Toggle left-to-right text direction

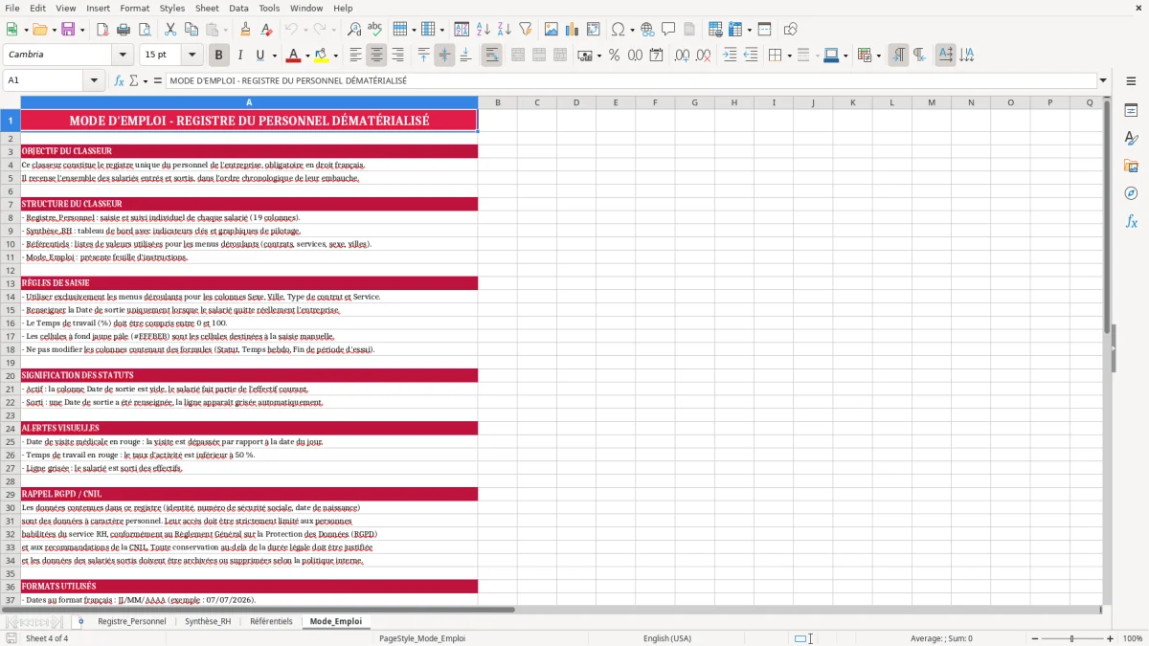[x=897, y=56]
